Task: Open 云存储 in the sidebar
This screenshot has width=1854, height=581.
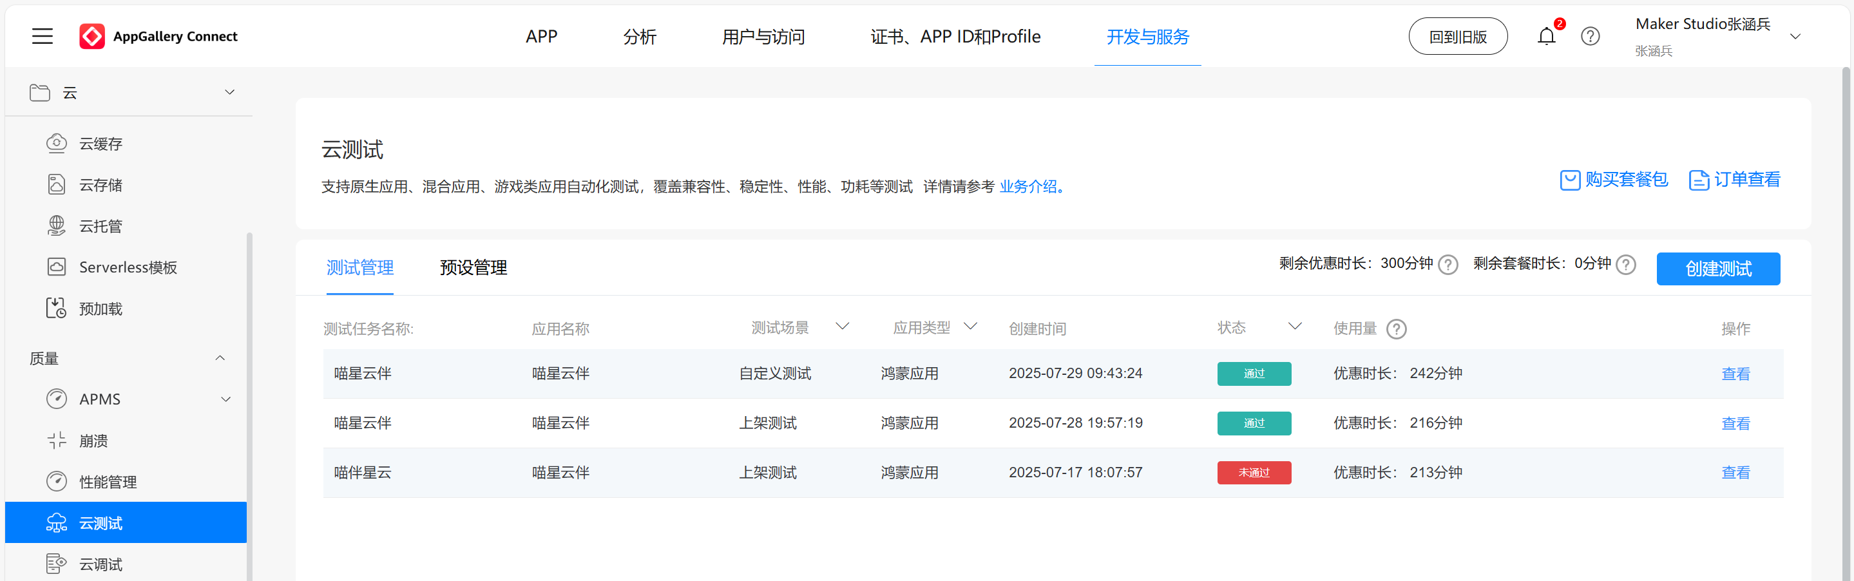Action: 100,185
